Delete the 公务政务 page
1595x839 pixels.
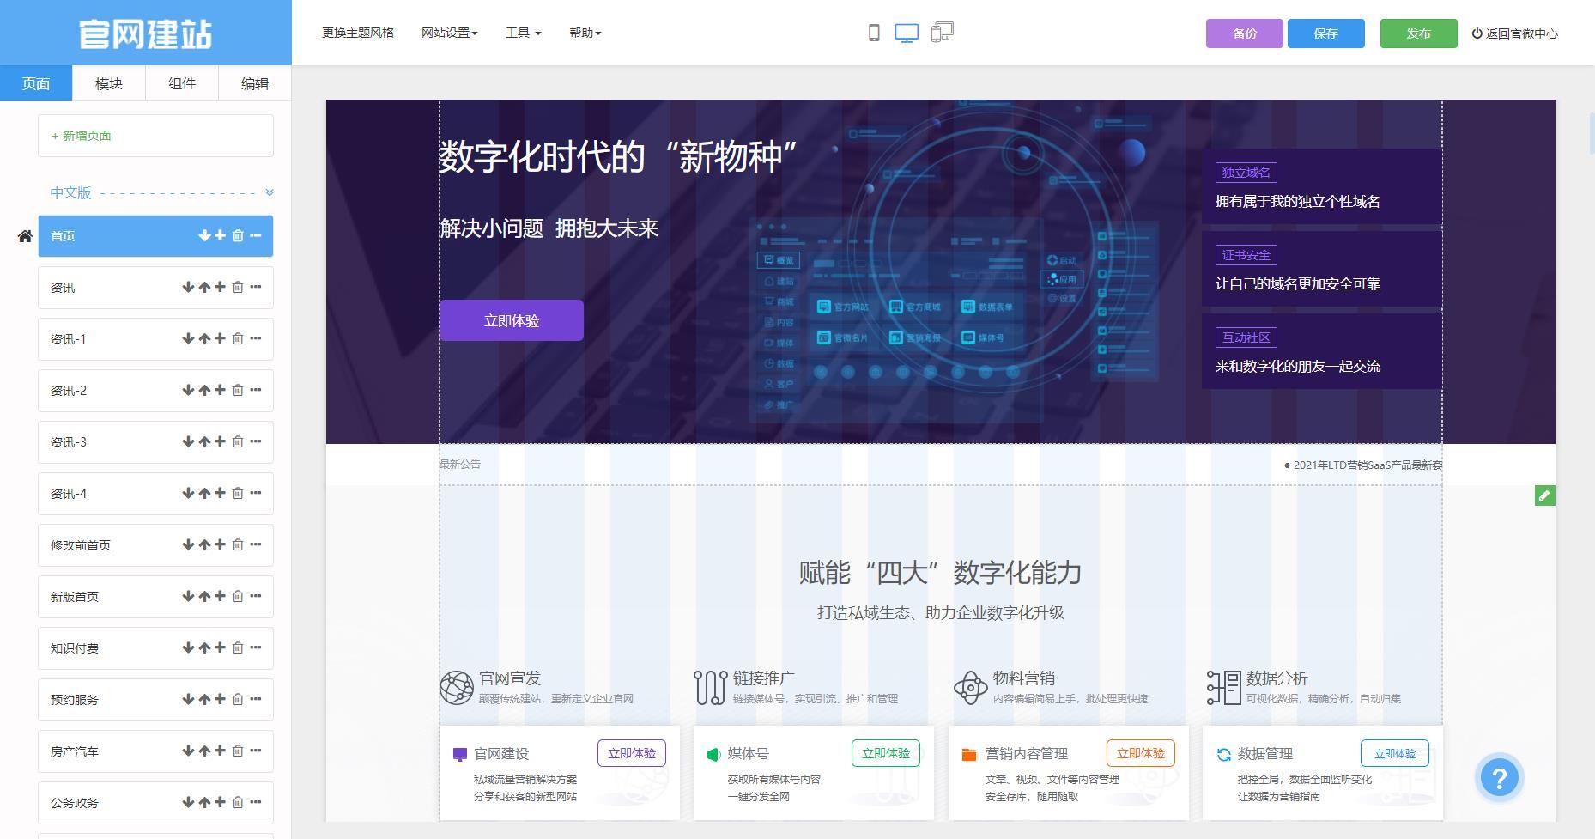238,802
